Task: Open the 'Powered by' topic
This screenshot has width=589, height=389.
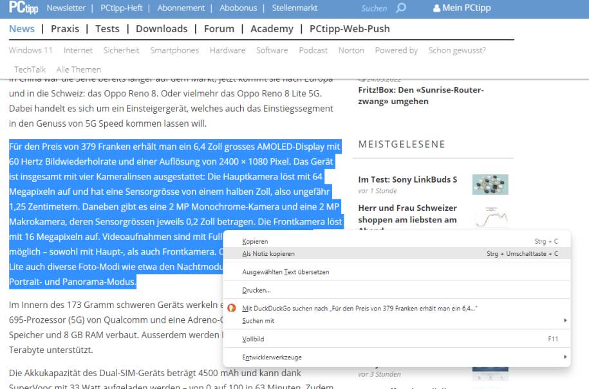Action: click(x=397, y=50)
